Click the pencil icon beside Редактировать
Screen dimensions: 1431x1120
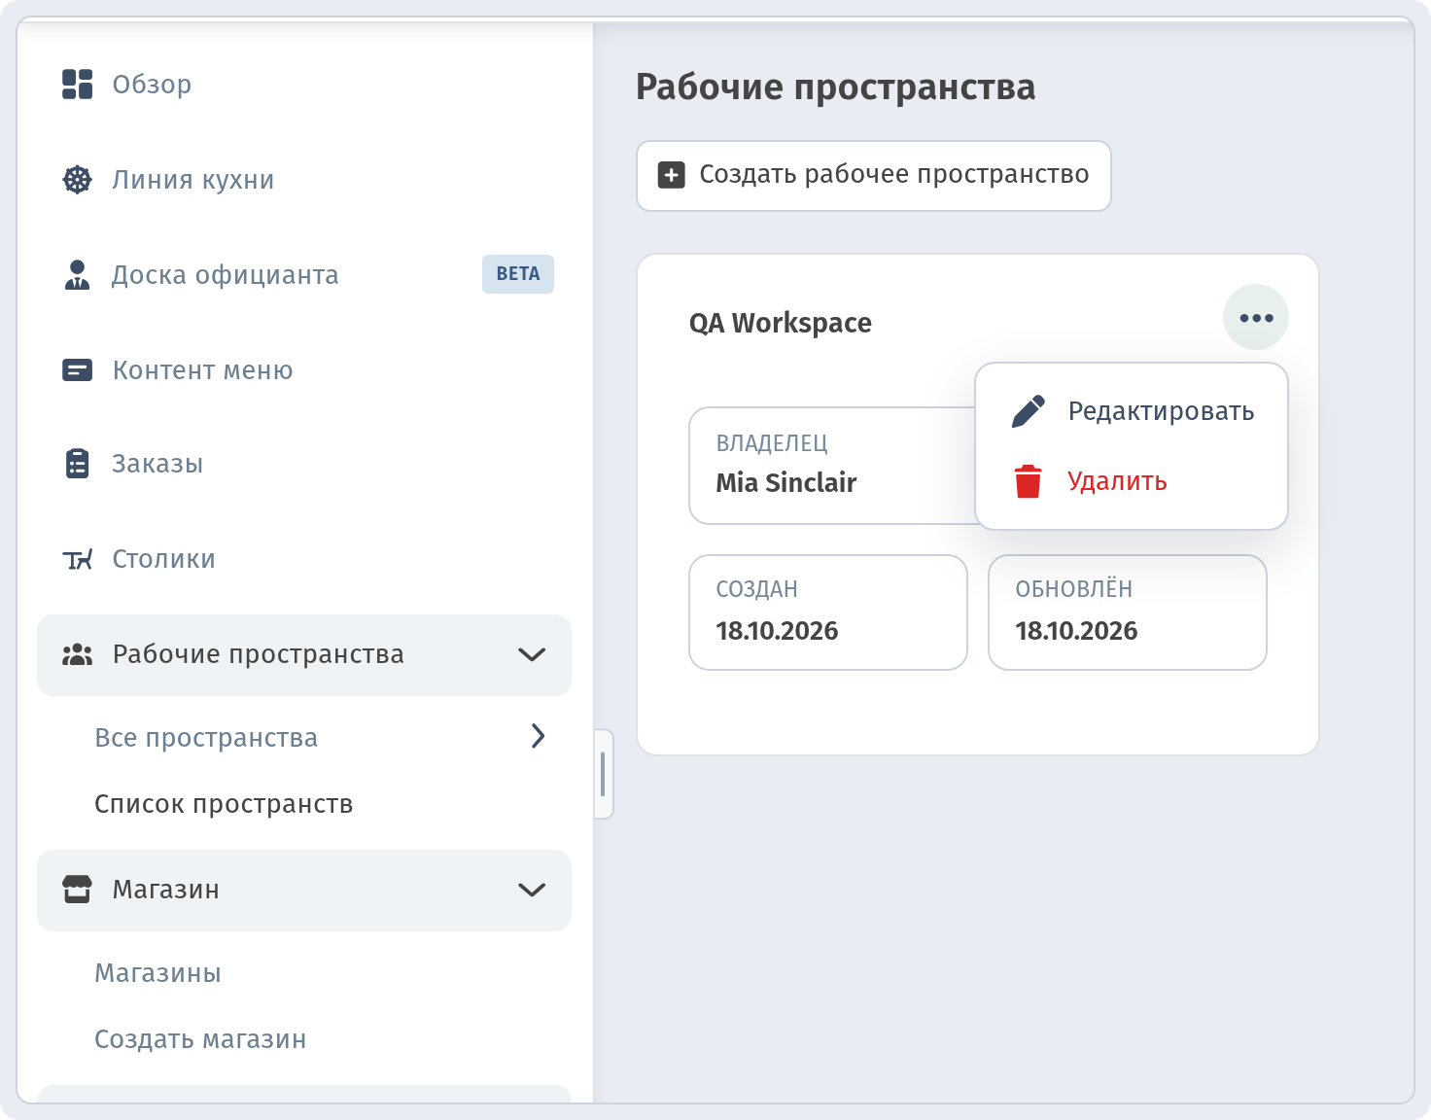pyautogui.click(x=1028, y=411)
